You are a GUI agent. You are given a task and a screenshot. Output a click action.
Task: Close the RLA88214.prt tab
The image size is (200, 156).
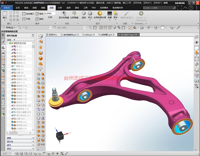(x=138, y=35)
